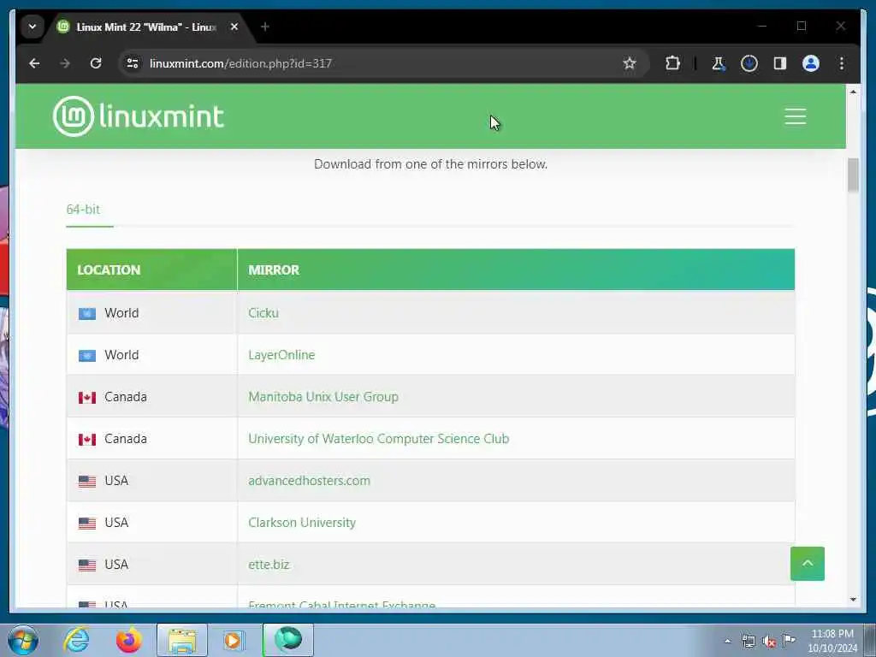Screen dimensions: 876x657
Task: Open Windows Explorer from taskbar
Action: pos(181,640)
